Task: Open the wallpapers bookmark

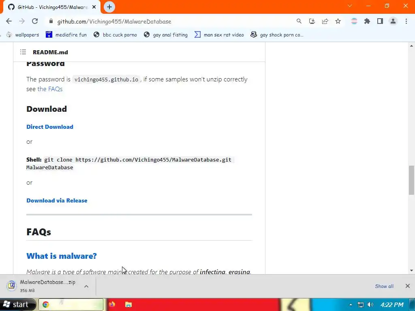Action: pyautogui.click(x=23, y=35)
